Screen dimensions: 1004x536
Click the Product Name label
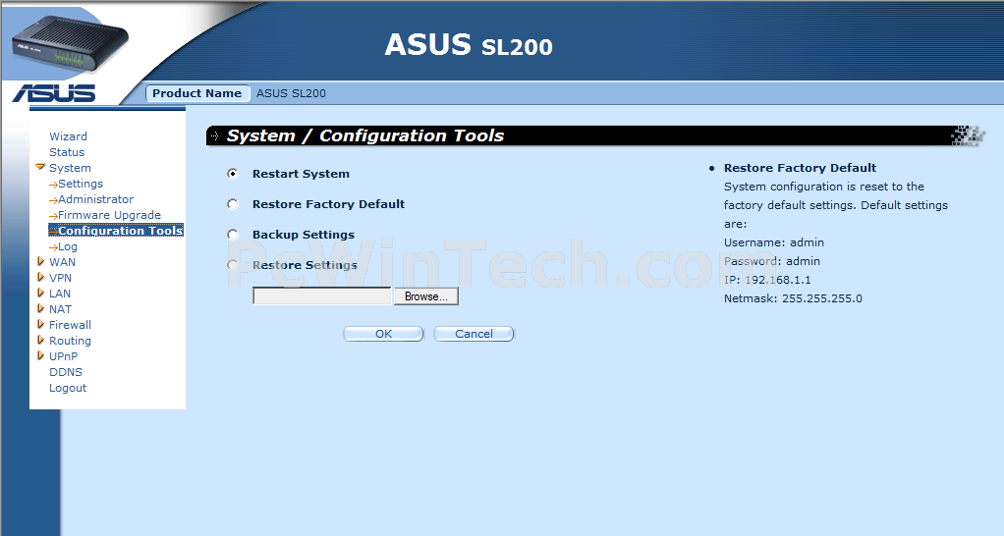click(x=197, y=93)
